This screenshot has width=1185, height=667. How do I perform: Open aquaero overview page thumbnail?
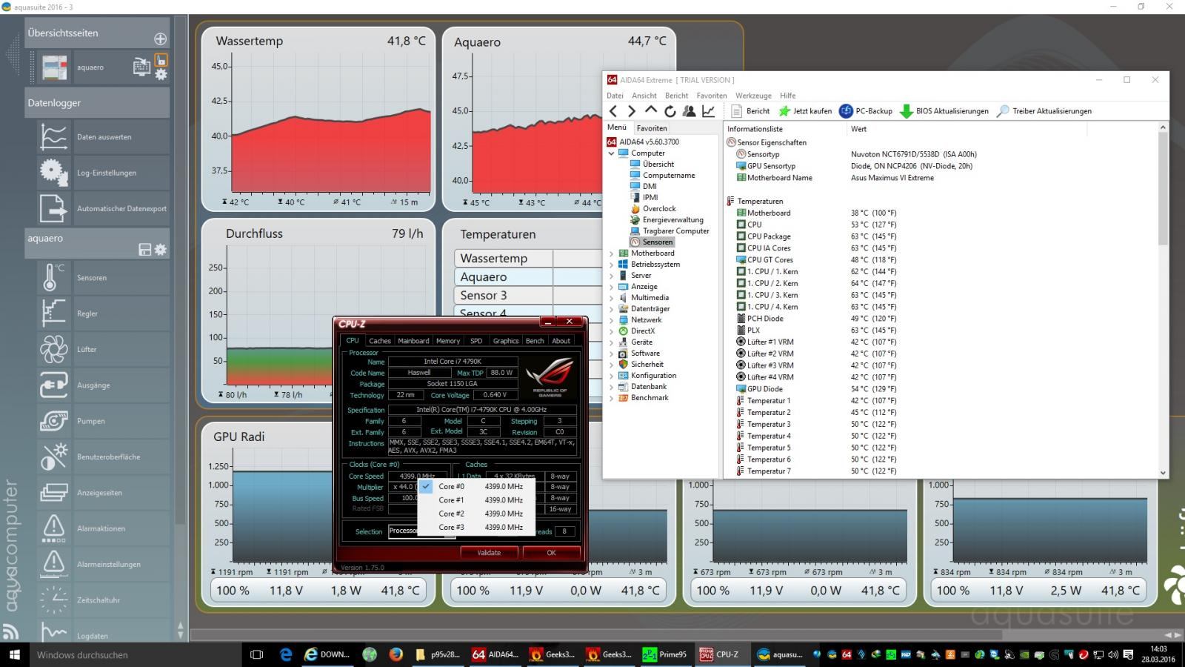(56, 67)
